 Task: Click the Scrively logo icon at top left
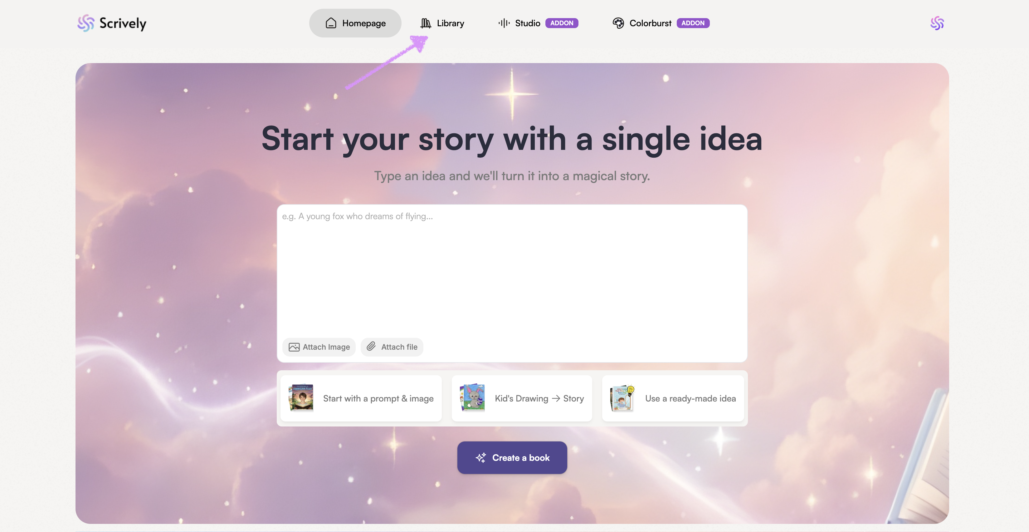[86, 23]
